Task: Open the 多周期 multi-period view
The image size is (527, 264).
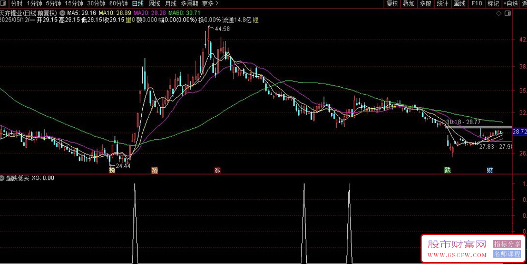Action: [189, 4]
